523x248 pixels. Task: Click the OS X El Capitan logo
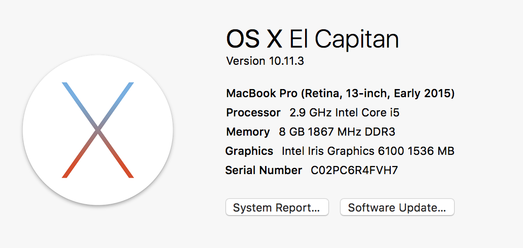pyautogui.click(x=98, y=130)
